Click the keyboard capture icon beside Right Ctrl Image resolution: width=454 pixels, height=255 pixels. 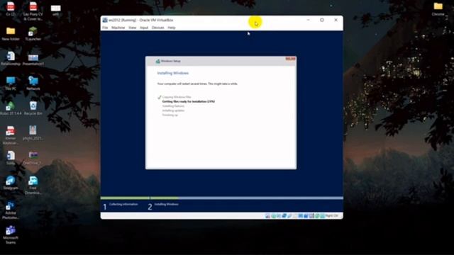(323, 215)
